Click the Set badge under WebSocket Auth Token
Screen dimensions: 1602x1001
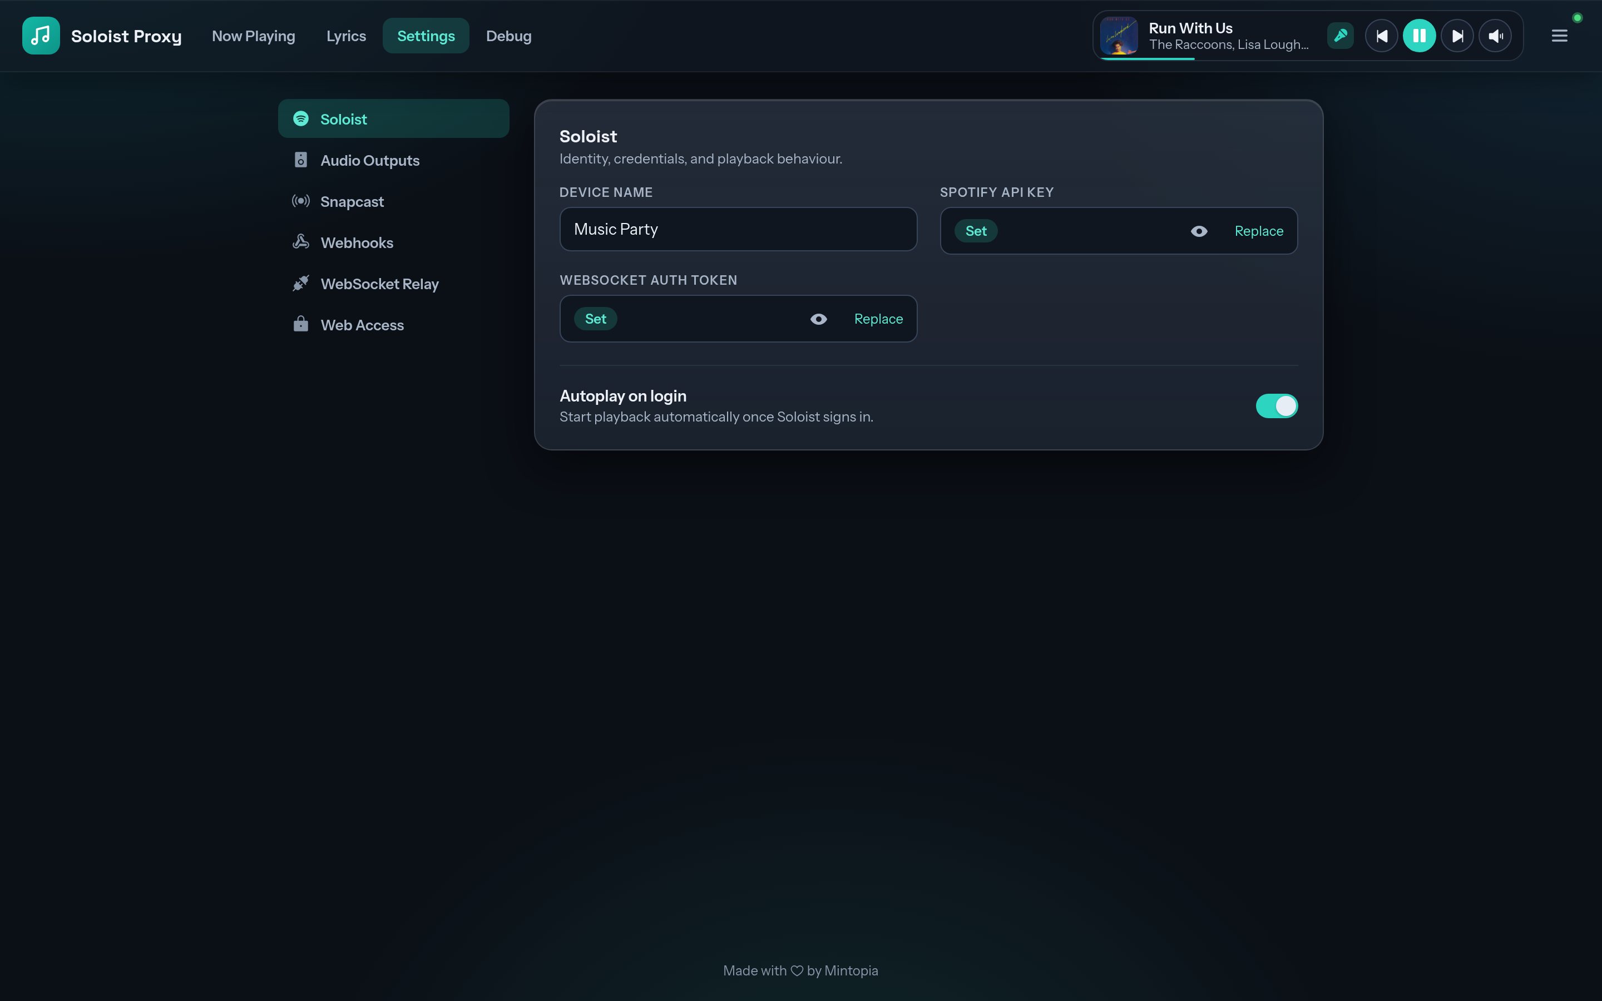coord(595,319)
